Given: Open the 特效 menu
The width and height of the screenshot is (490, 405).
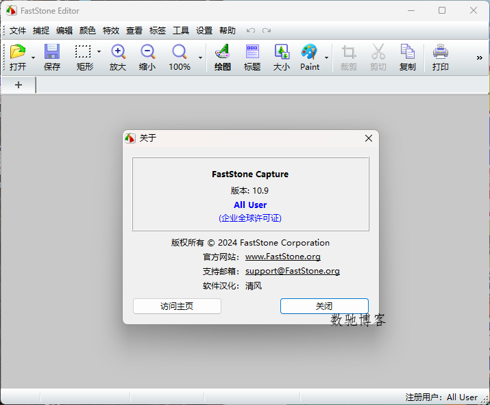Looking at the screenshot, I should coord(111,31).
